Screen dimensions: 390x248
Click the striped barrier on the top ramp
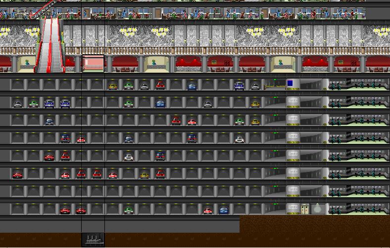point(275,87)
